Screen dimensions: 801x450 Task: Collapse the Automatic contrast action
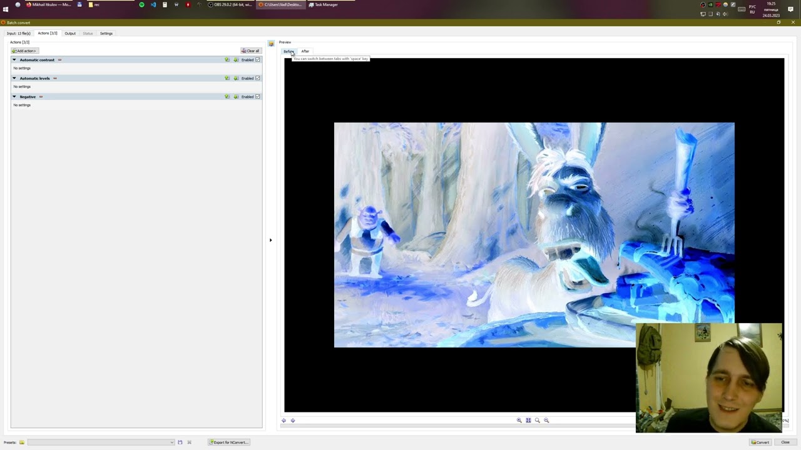(x=14, y=60)
